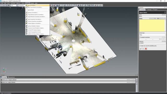Click the top icon beside the message list
This screenshot has height=94, width=167.
pos(137,80)
